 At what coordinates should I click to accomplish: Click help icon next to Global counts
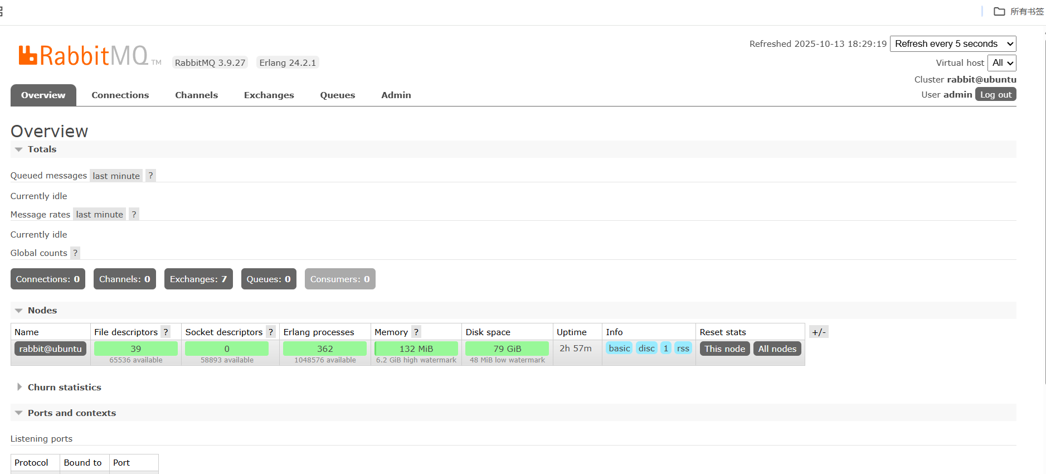click(x=75, y=253)
